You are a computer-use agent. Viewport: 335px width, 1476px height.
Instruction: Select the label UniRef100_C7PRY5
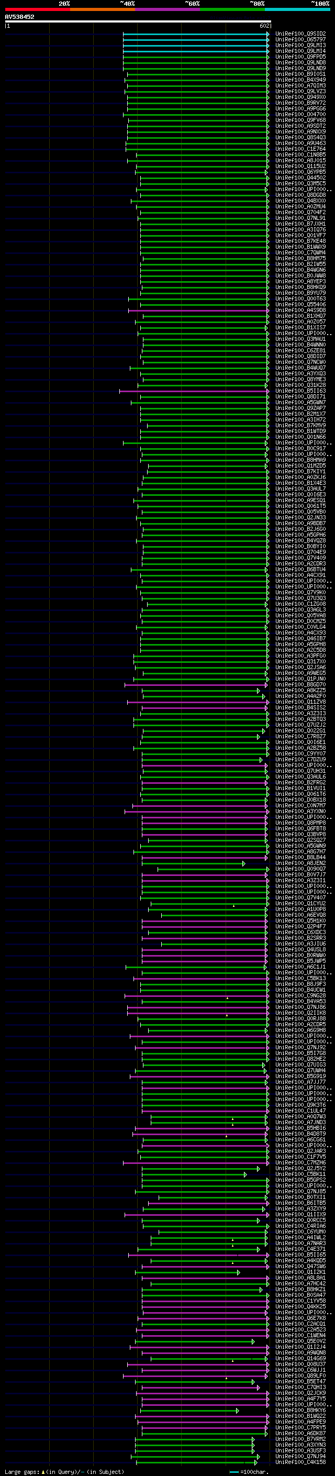pos(300,1427)
